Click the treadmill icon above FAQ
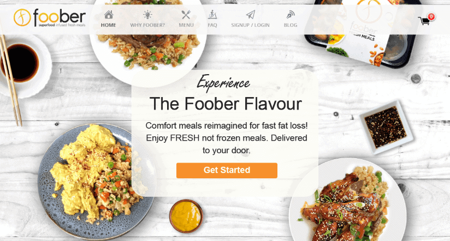 click(x=212, y=15)
